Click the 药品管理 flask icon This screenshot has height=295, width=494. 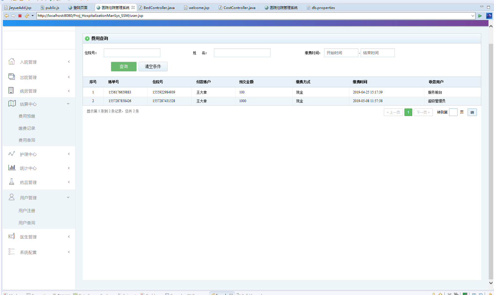12,182
